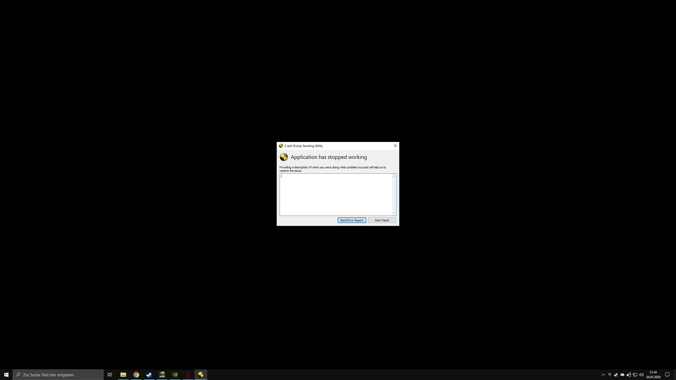Viewport: 676px width, 380px height.
Task: Open NVIDIA Control Panel taskbar icon
Action: click(x=162, y=375)
